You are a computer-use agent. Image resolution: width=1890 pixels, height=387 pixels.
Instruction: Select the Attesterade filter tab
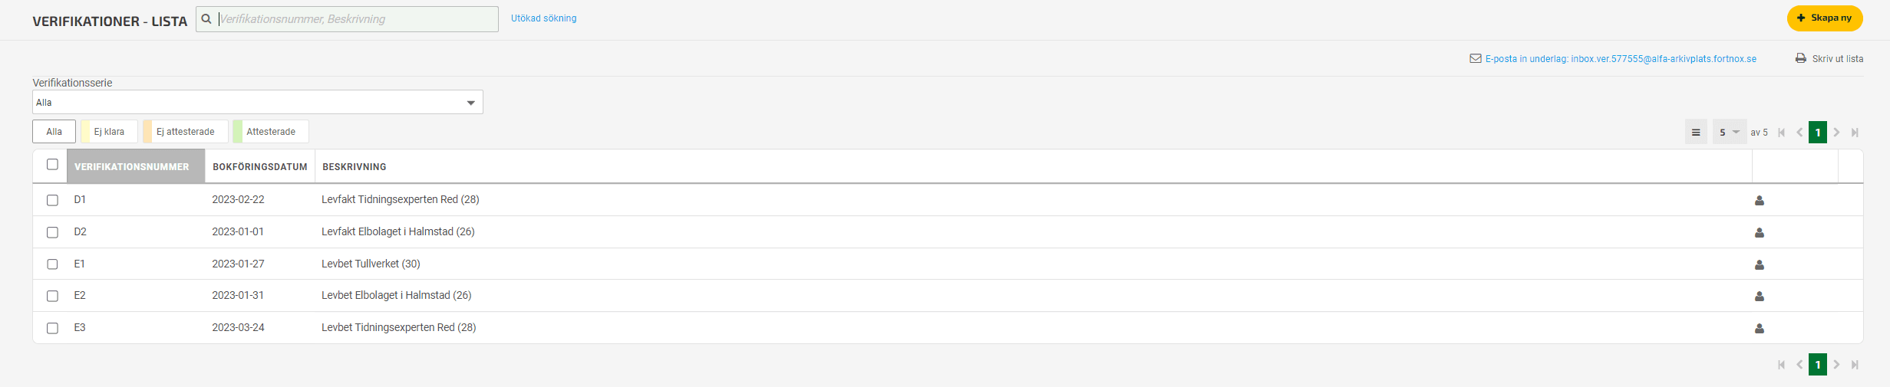pos(271,132)
